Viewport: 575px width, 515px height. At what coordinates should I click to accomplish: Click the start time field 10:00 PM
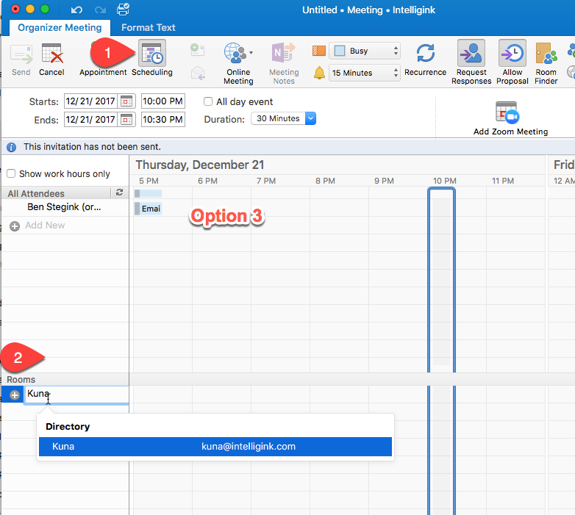tap(162, 101)
